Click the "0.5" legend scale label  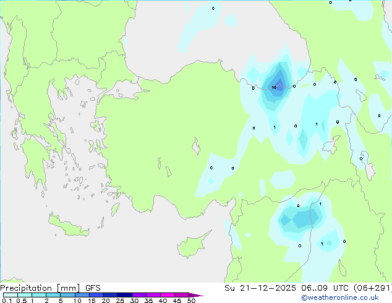(x=22, y=301)
